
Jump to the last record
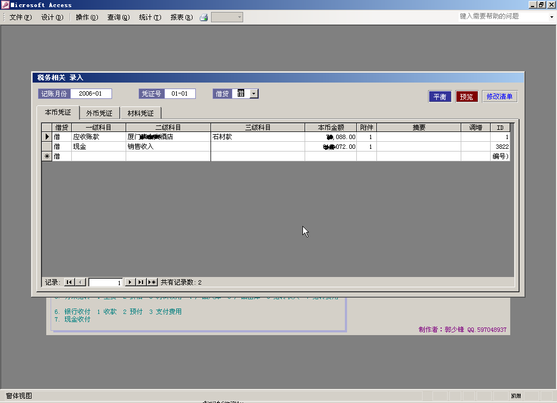pos(141,282)
